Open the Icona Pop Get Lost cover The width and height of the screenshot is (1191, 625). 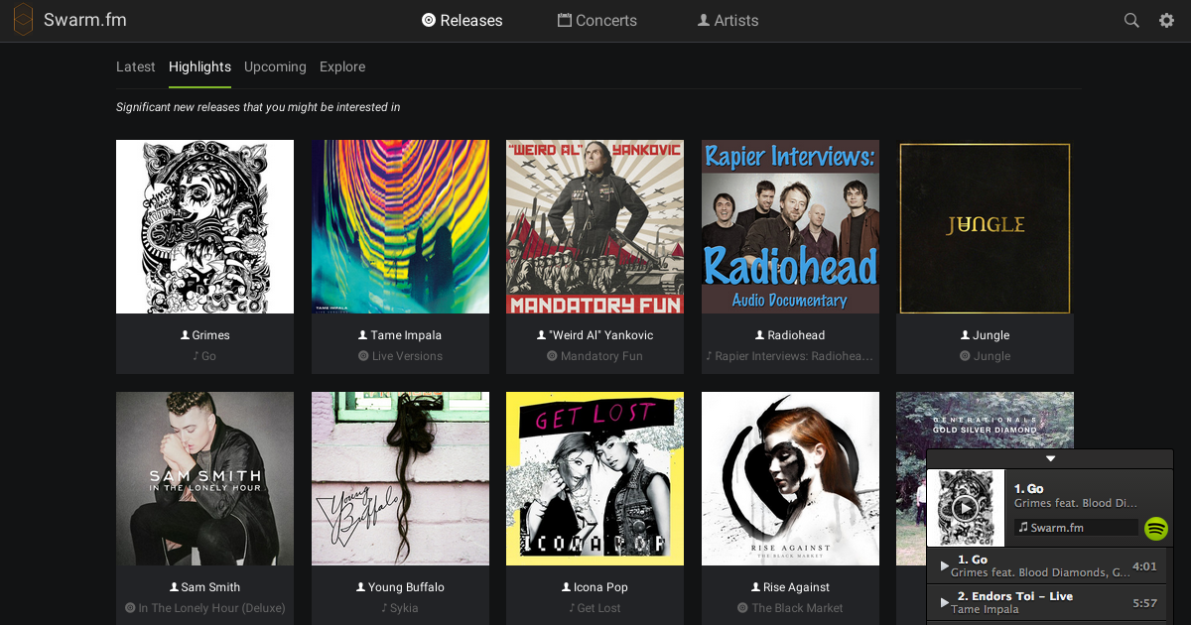click(595, 479)
